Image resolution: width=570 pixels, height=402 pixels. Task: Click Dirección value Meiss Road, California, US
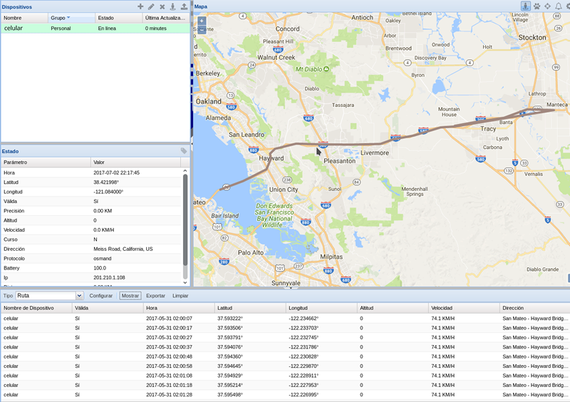(x=123, y=249)
